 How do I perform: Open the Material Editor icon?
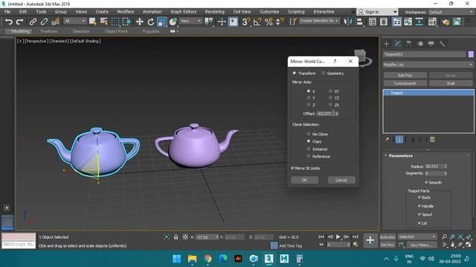point(432,22)
